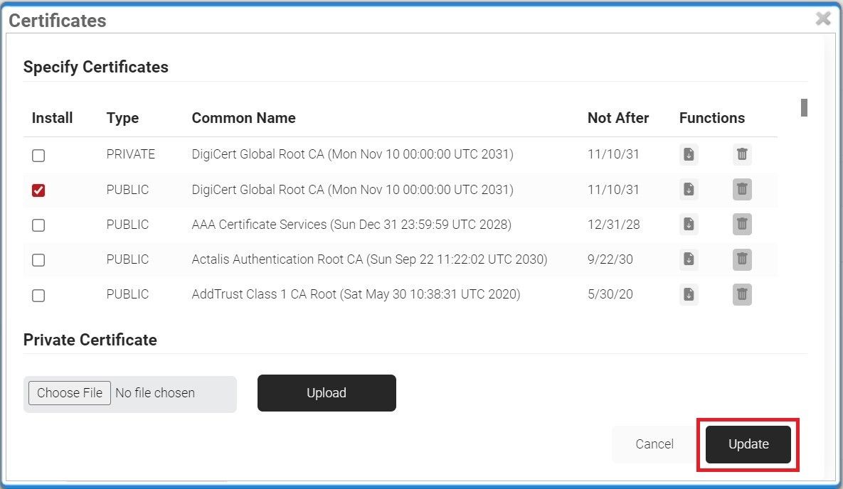843x489 pixels.
Task: Download the AAA Certificate Services certificate
Action: pyautogui.click(x=688, y=225)
